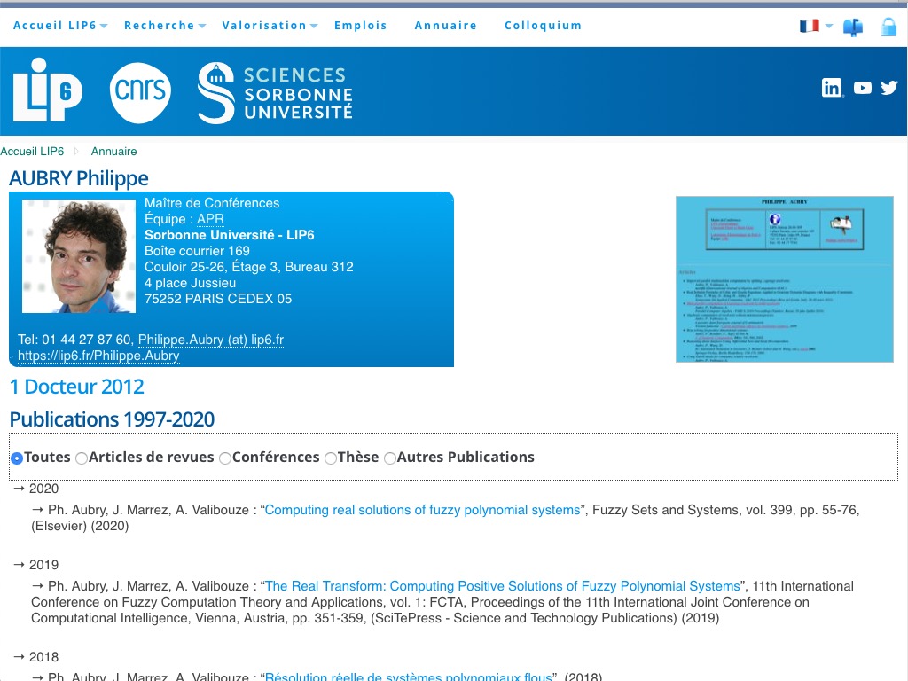
Task: Select the Articles de revues filter
Action: coord(82,458)
